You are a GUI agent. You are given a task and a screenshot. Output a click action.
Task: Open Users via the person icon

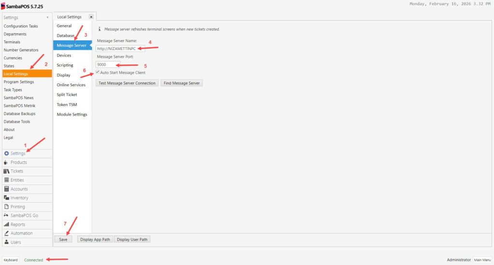[6, 242]
